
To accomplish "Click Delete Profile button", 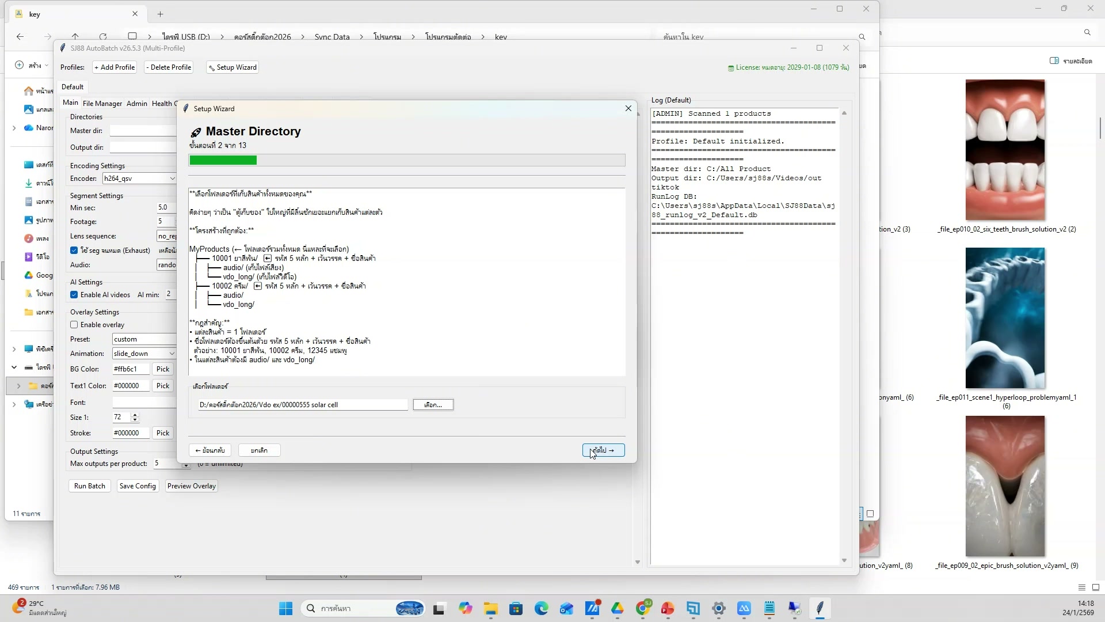I will pyautogui.click(x=168, y=67).
